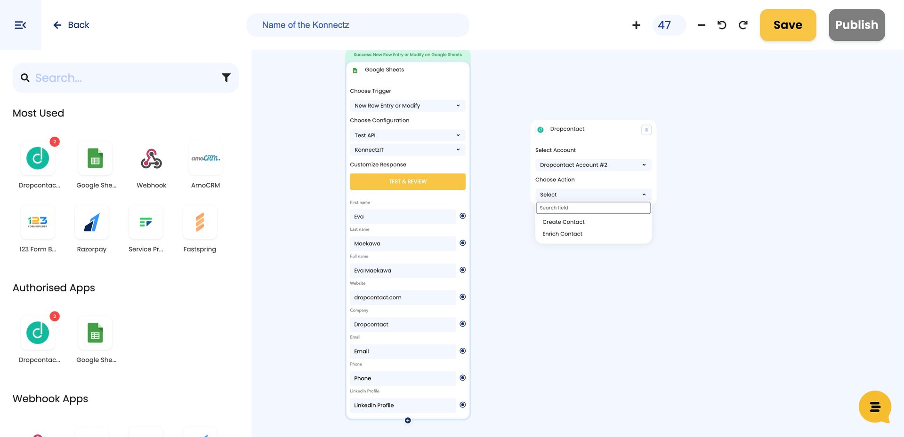The image size is (904, 437).
Task: Open the app filter funnel icon
Action: (226, 78)
